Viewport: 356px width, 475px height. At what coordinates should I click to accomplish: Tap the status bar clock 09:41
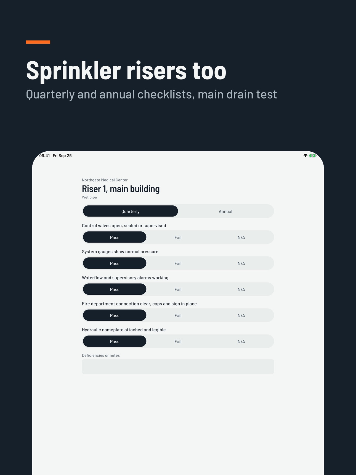(44, 156)
